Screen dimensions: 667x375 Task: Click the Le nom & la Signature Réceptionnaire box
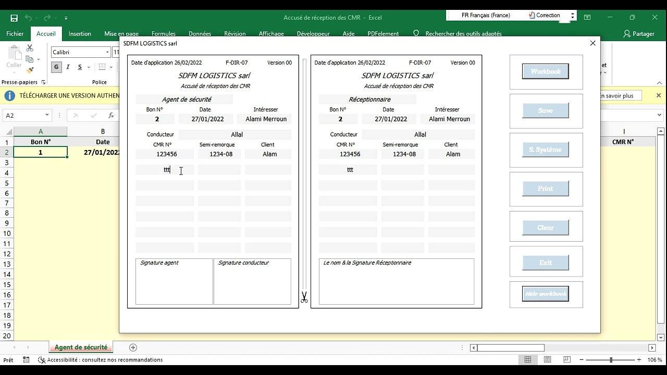coord(397,281)
